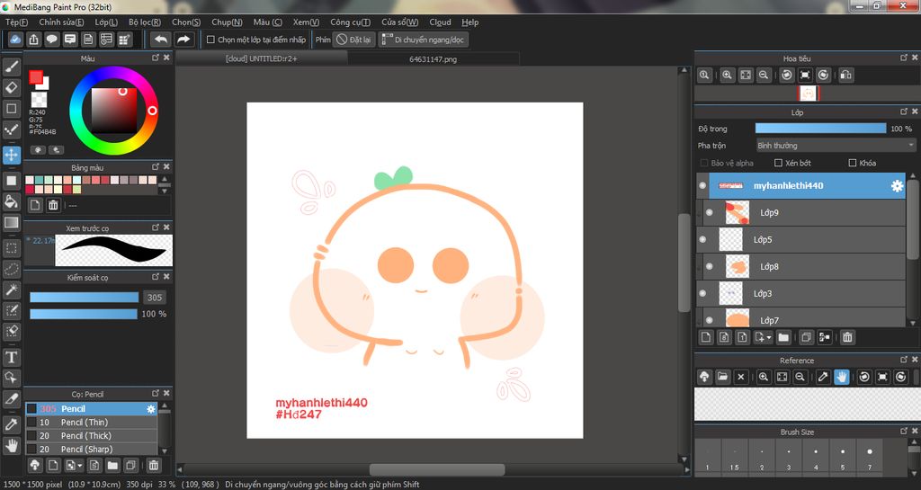
Task: Enable 'Bảo vệ alpha' checkbox
Action: 703,163
